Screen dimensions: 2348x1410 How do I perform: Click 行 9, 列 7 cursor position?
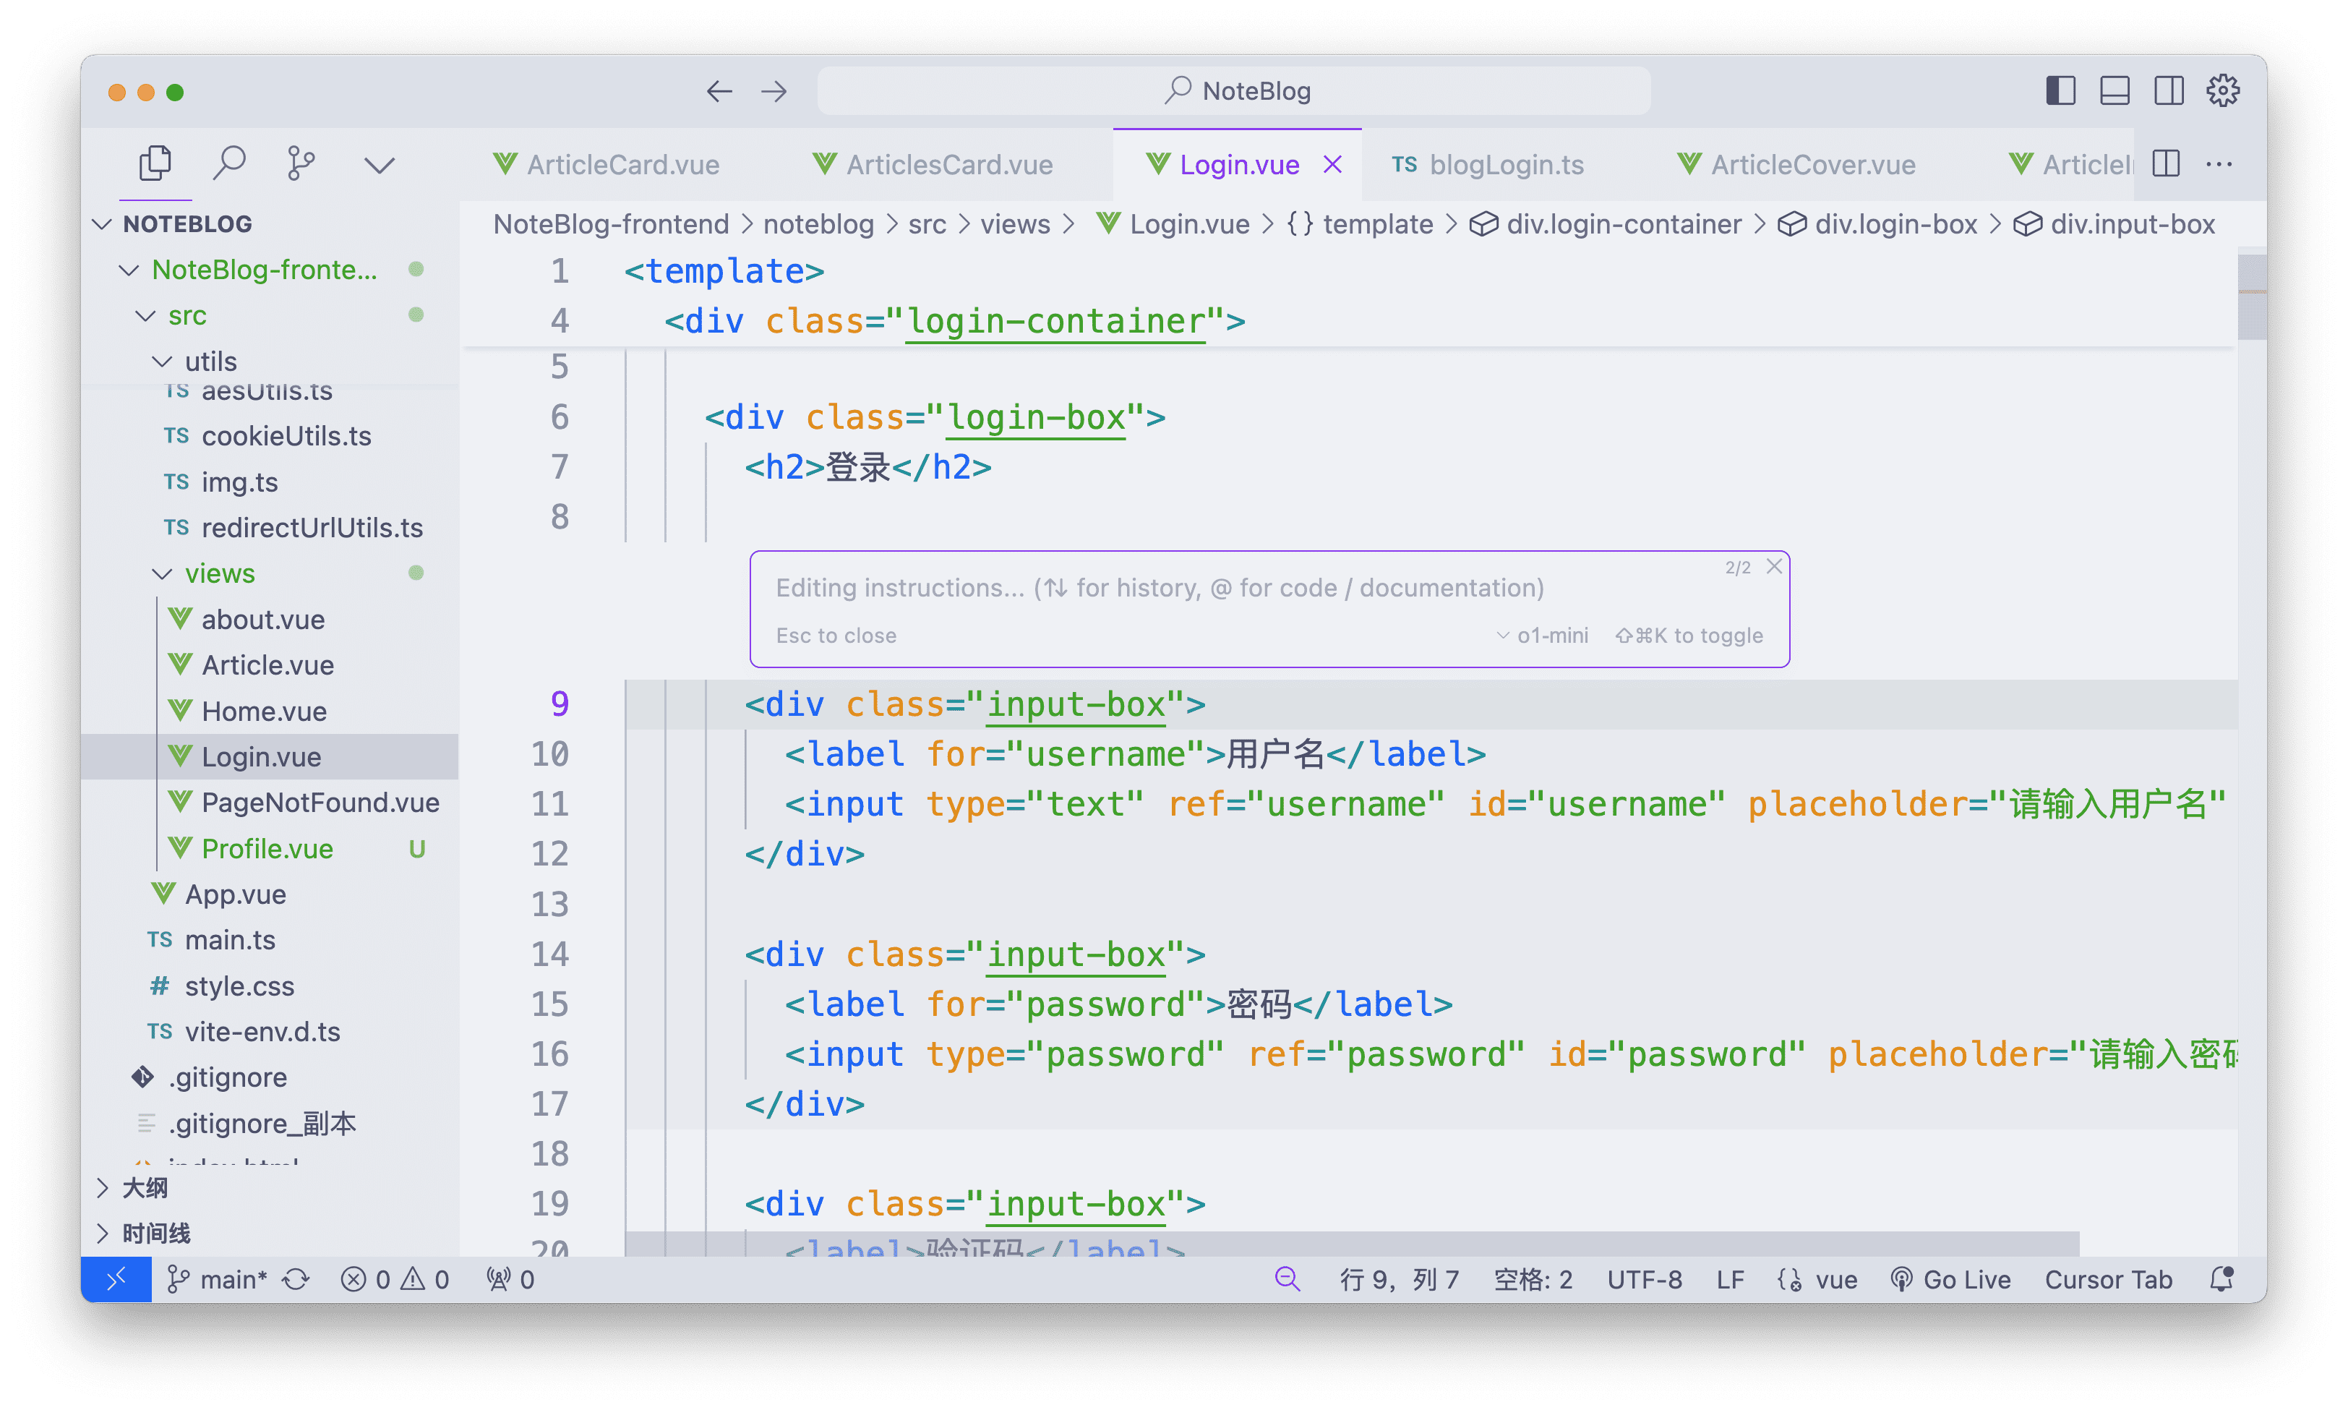[x=1399, y=1280]
